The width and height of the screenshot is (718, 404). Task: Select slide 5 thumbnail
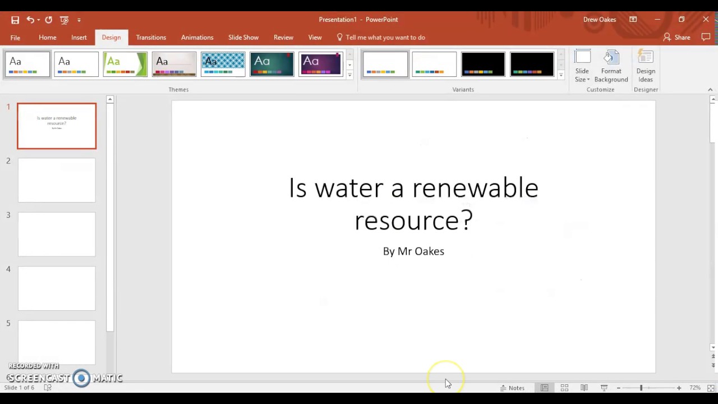tap(57, 342)
